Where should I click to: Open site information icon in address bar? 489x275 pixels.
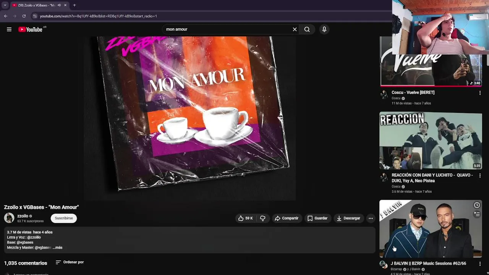(x=35, y=16)
